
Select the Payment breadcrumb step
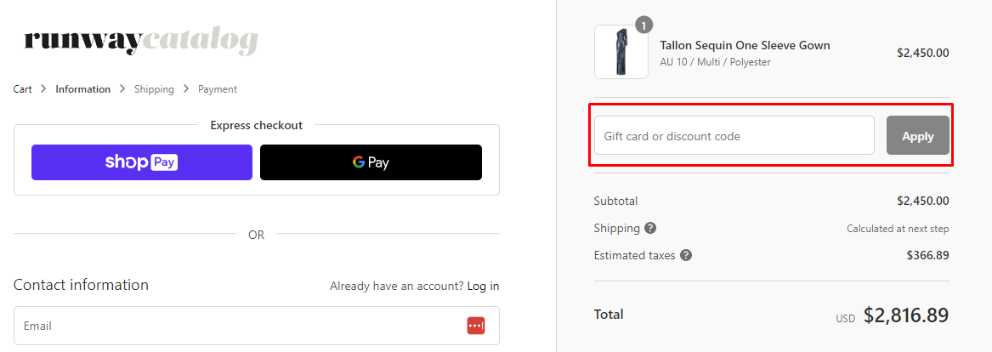[218, 89]
